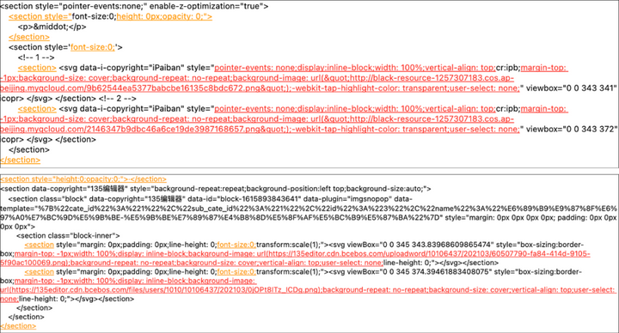Image resolution: width=619 pixels, height=333 pixels.
Task: Click the red URL ending 5f90ac100069.png
Action: tap(295, 258)
